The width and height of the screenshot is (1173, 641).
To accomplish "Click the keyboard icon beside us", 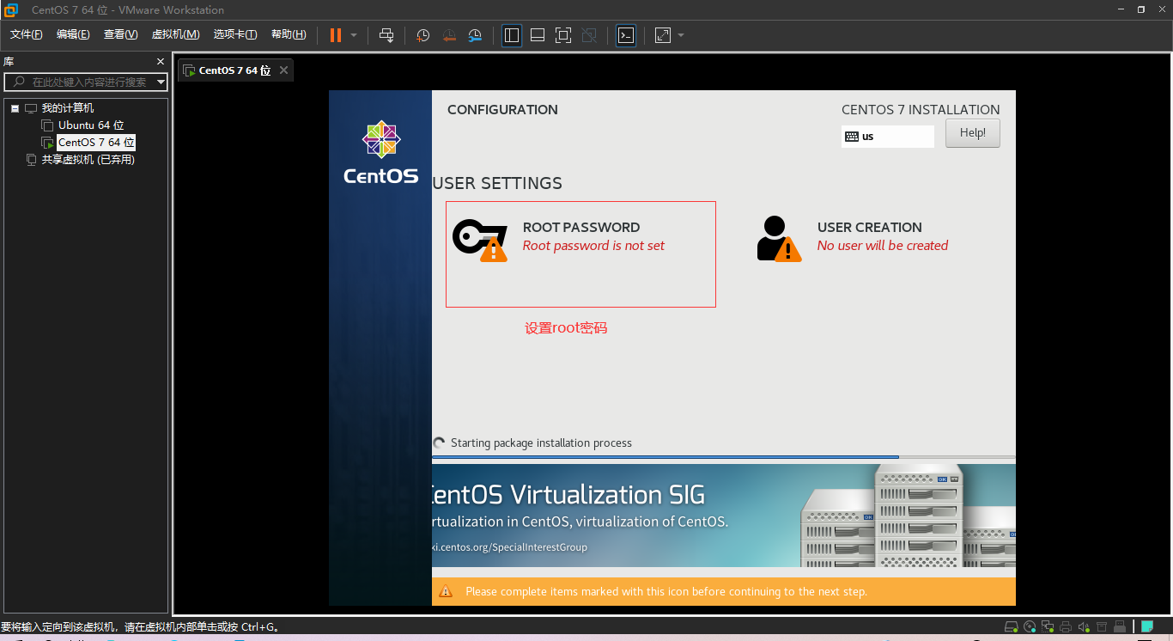I will pyautogui.click(x=852, y=137).
